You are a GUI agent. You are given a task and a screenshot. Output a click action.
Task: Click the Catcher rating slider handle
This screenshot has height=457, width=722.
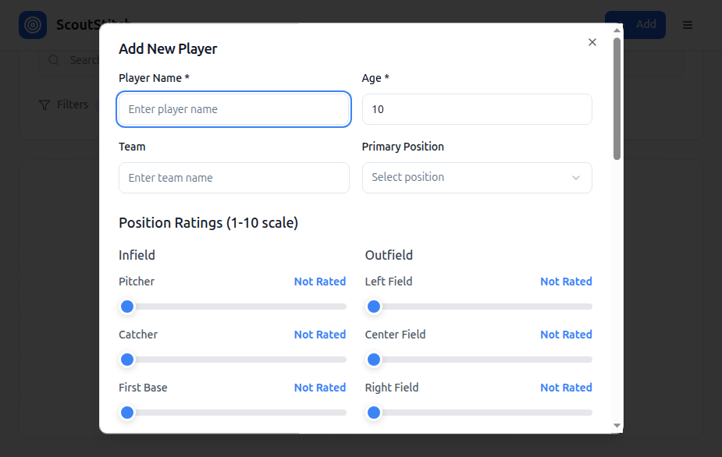[127, 360]
